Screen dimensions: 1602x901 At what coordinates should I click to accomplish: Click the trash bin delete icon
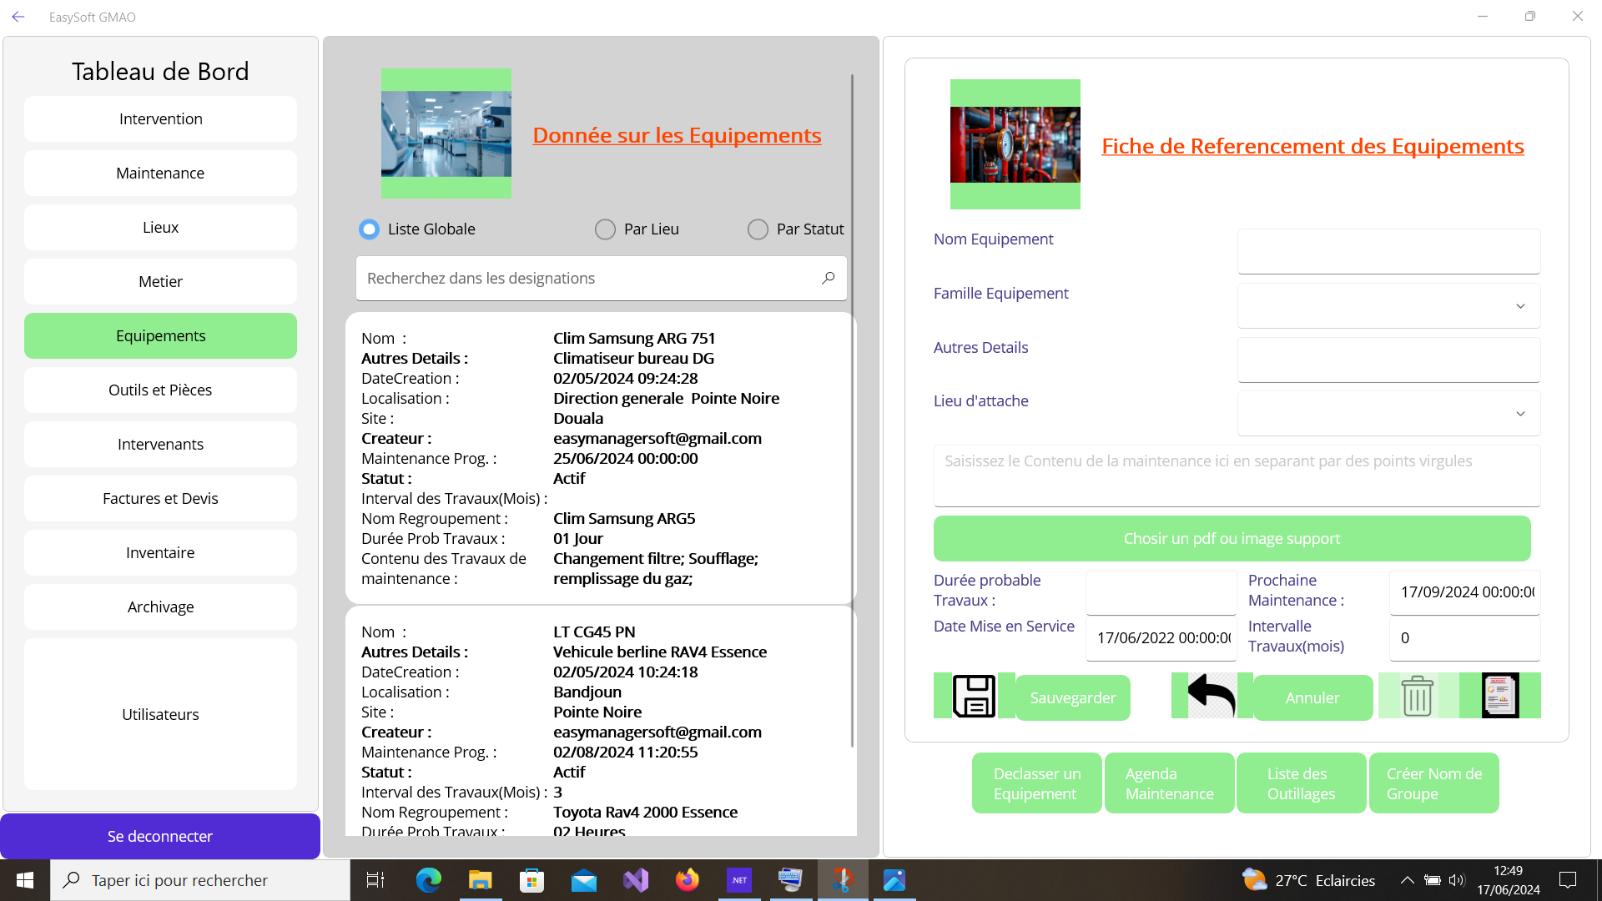1418,696
